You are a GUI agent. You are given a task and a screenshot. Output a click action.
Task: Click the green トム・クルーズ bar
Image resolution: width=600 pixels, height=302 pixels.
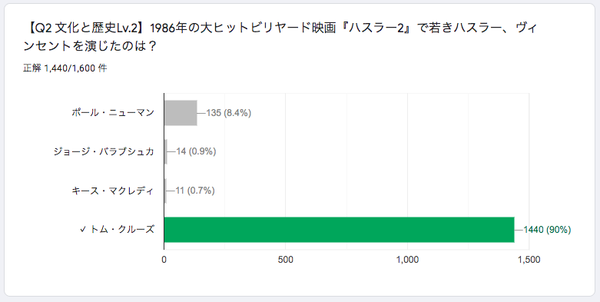[339, 230]
